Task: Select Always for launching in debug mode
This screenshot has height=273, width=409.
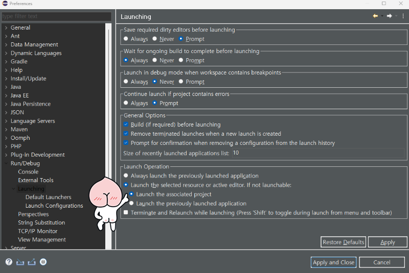Action: pyautogui.click(x=126, y=82)
